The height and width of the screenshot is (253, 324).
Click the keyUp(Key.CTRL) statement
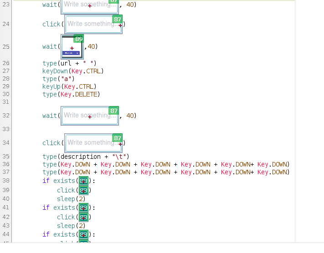pyautogui.click(x=69, y=86)
